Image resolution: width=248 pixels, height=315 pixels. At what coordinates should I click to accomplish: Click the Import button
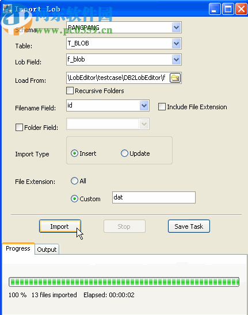point(60,226)
